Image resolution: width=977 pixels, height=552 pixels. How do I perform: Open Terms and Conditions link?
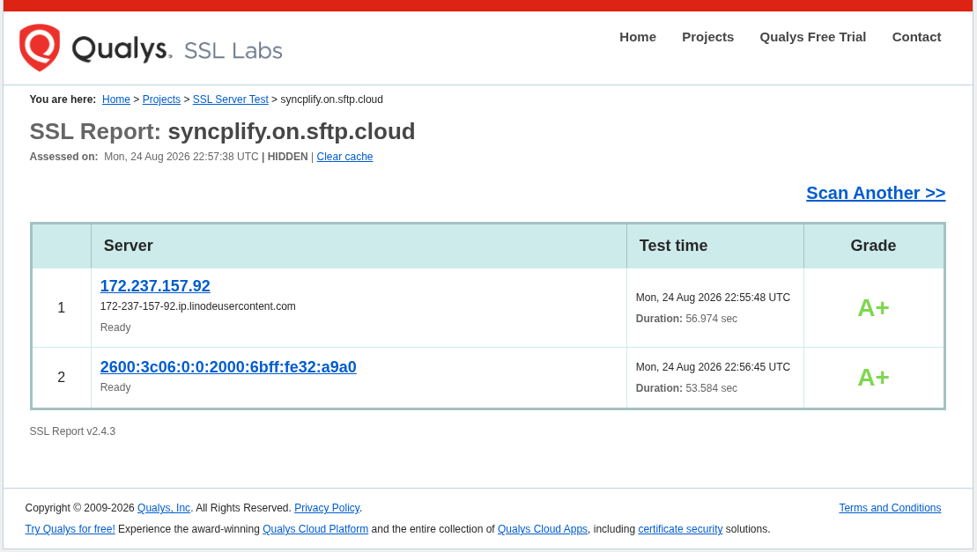pos(890,508)
